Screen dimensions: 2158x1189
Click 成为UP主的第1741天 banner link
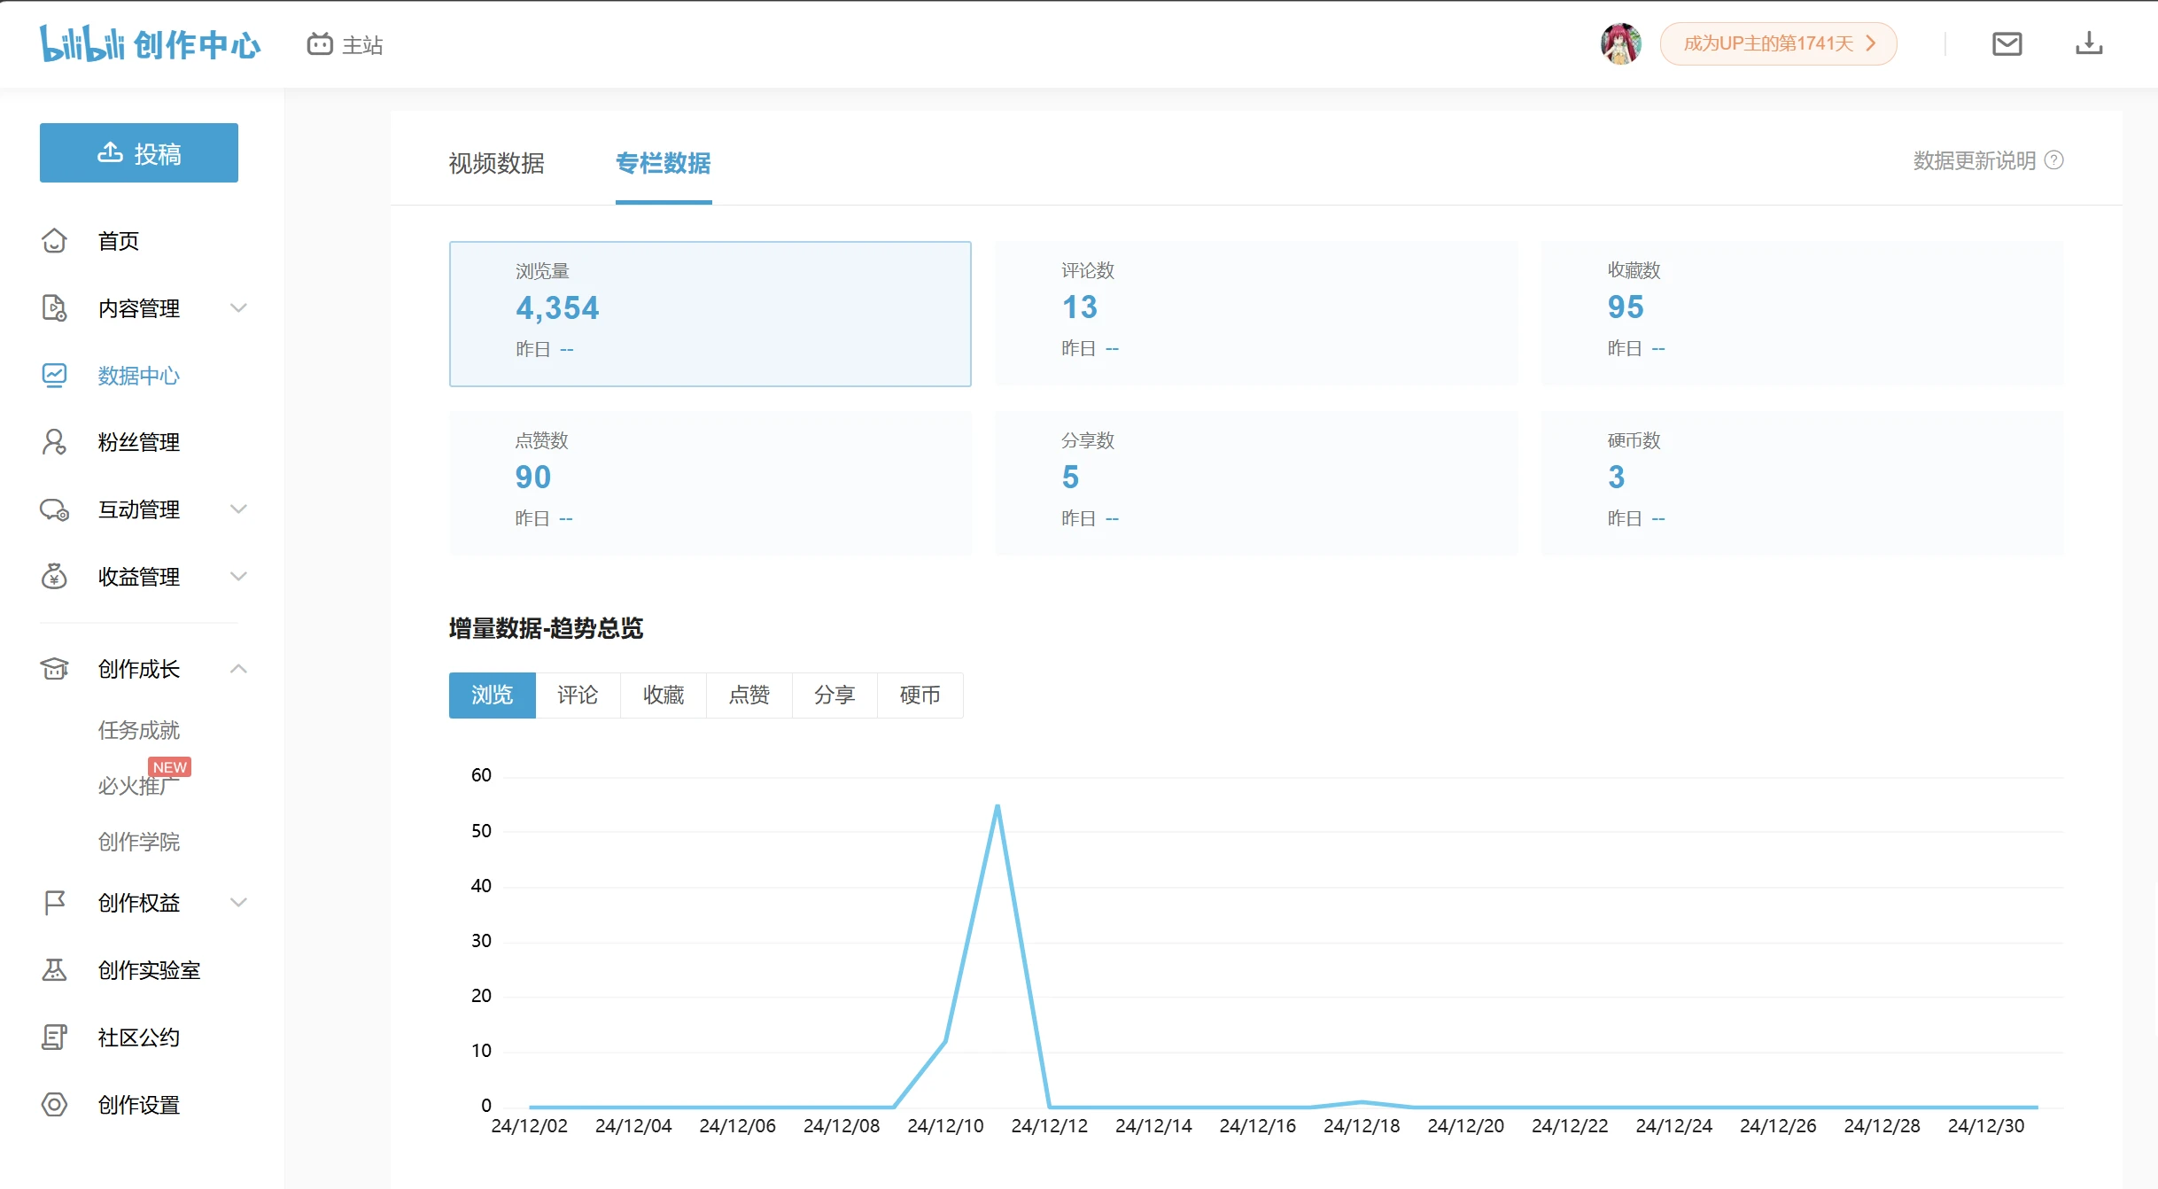(1778, 43)
